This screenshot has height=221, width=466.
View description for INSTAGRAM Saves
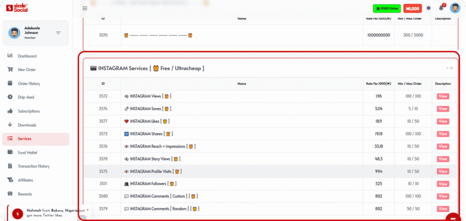coord(443,109)
